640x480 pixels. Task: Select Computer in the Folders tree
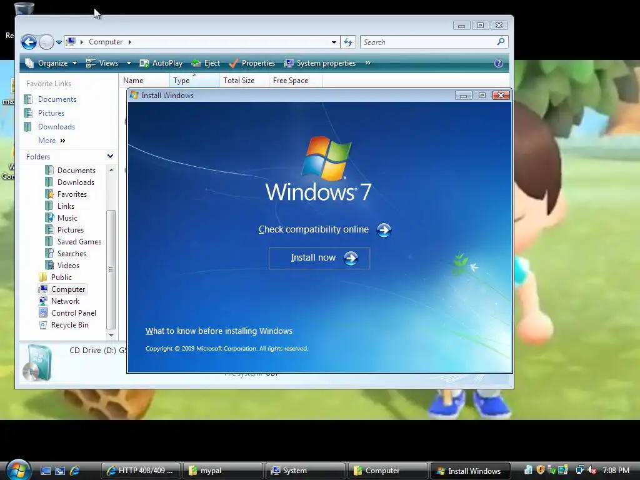(x=62, y=289)
